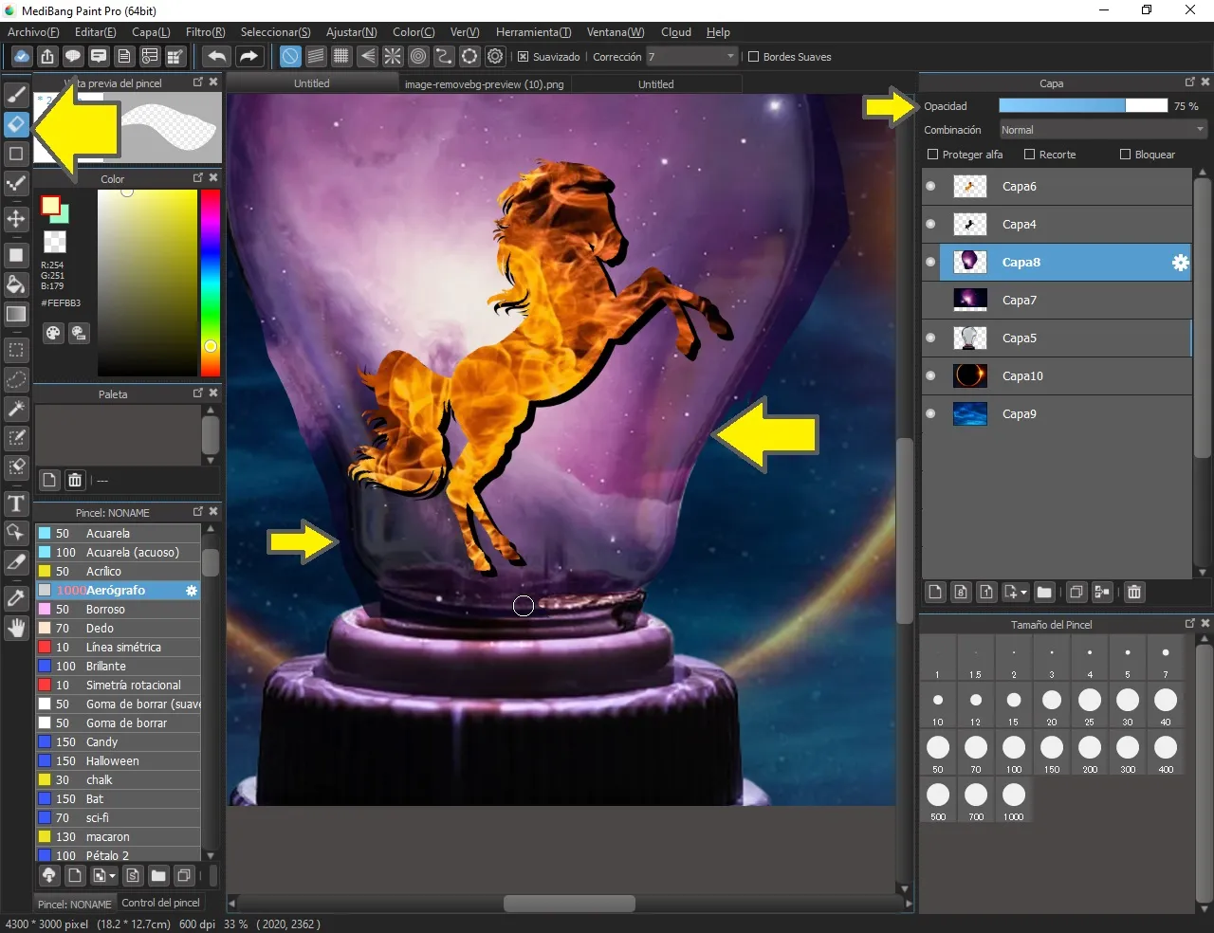Select the Eyedropper tool
Viewport: 1214px width, 933px height.
pos(16,598)
